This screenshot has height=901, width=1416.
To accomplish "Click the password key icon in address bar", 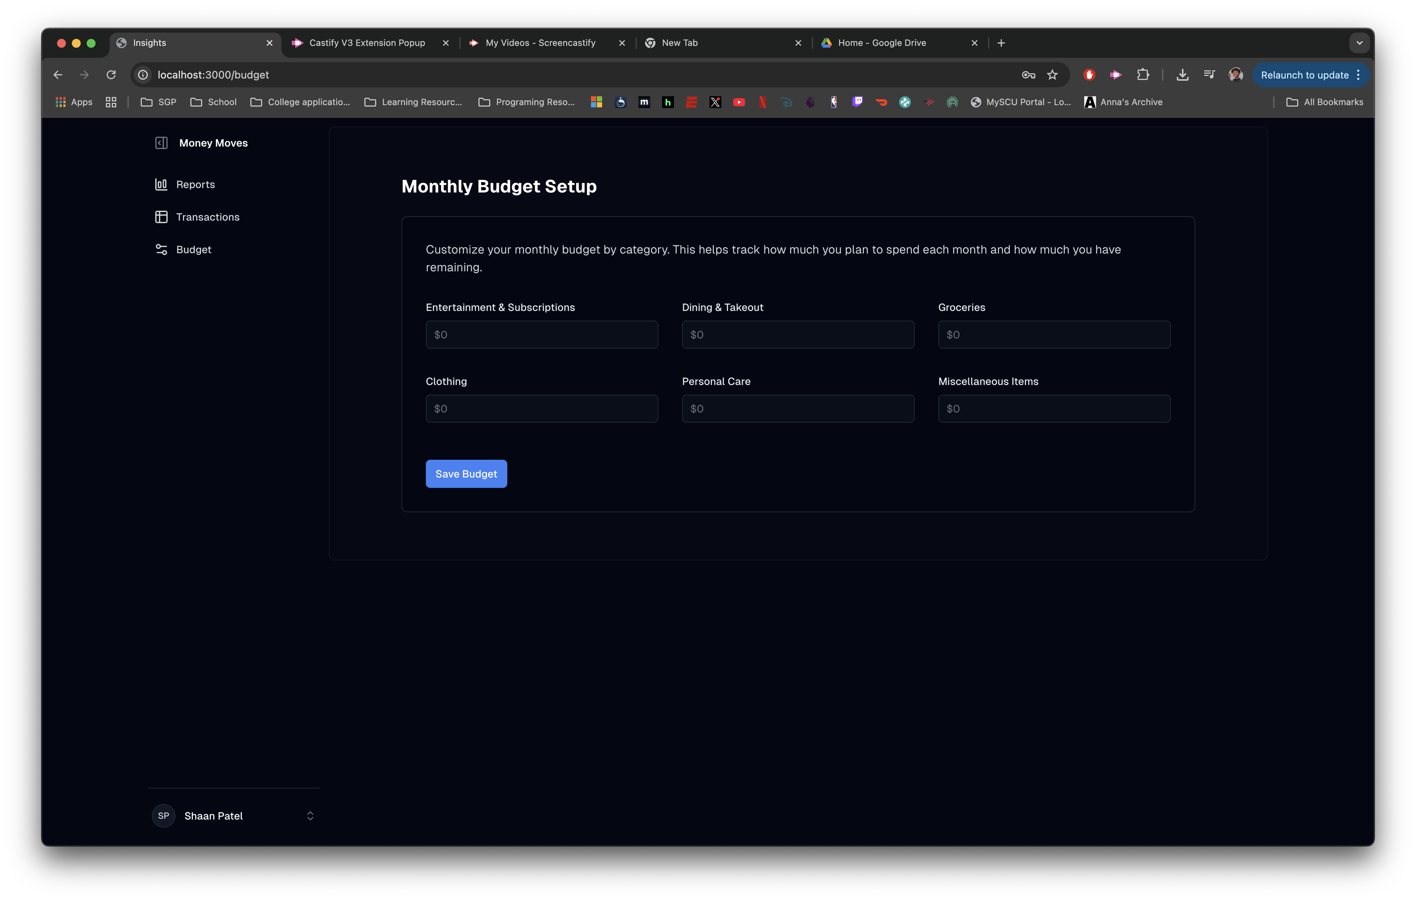I will click(1028, 75).
